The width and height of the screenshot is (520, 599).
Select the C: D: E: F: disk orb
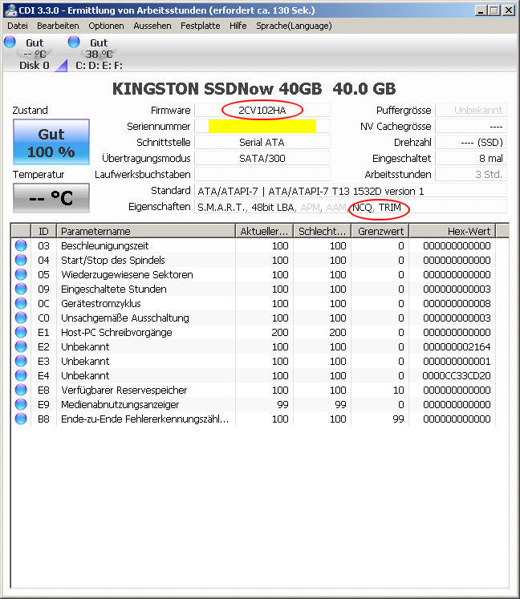(74, 42)
